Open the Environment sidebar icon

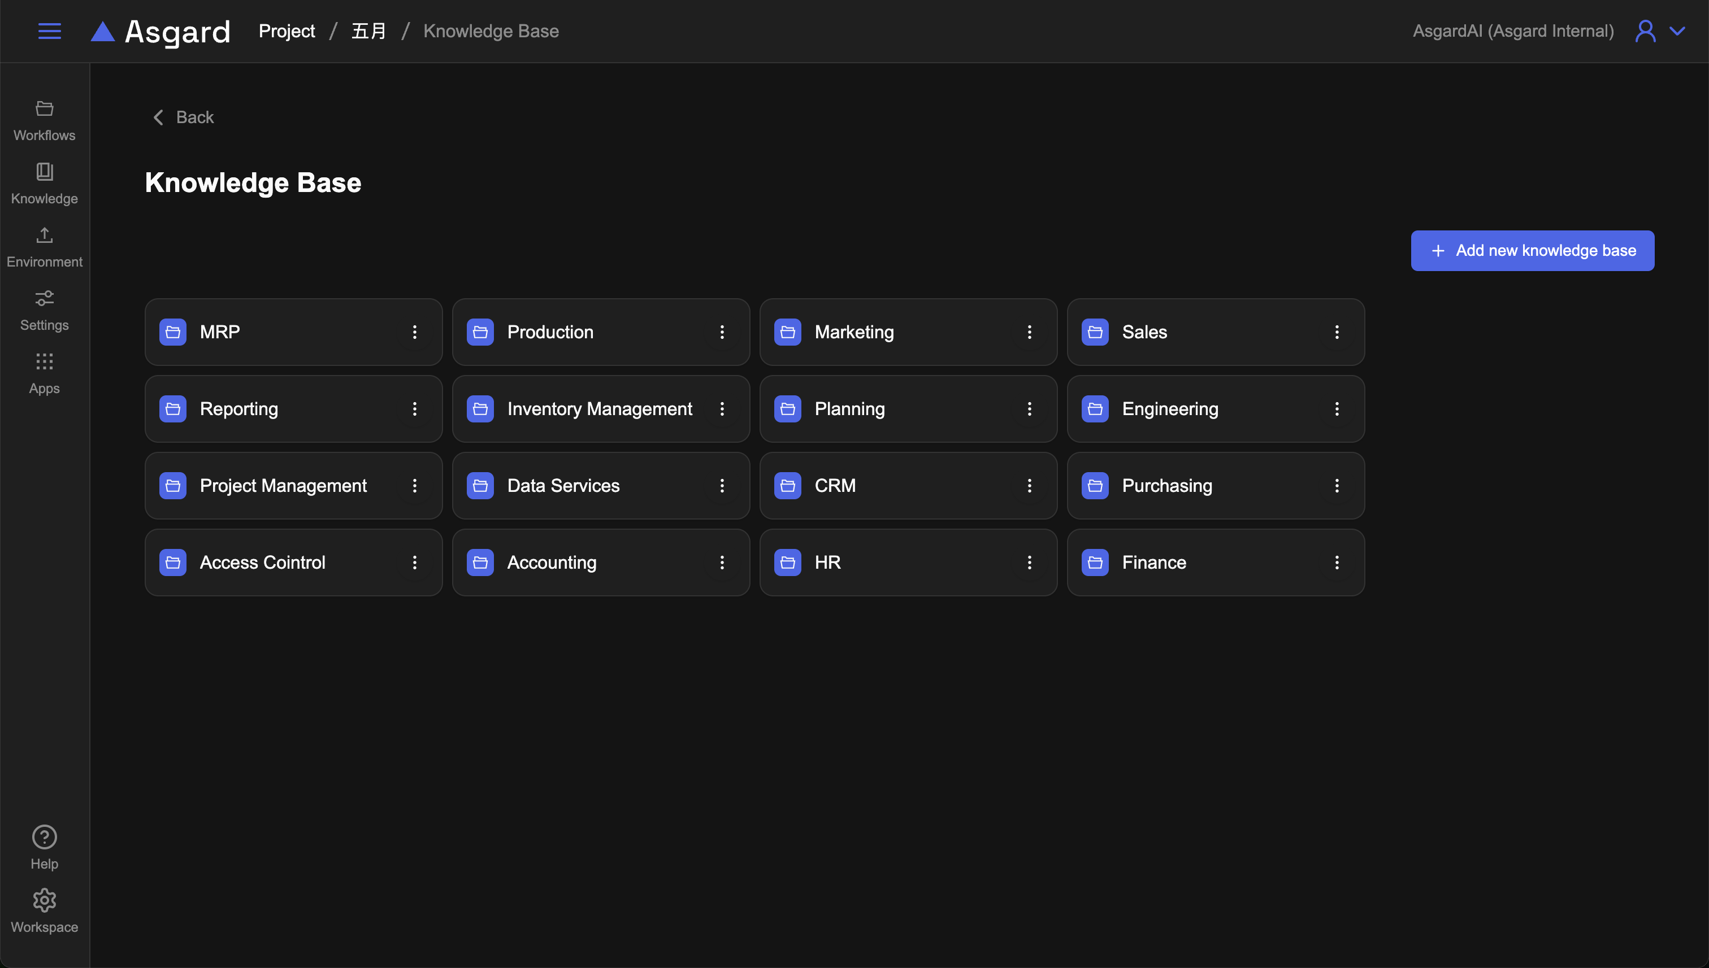coord(45,247)
